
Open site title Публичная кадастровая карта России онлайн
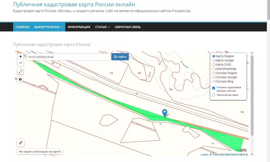coord(74,4)
